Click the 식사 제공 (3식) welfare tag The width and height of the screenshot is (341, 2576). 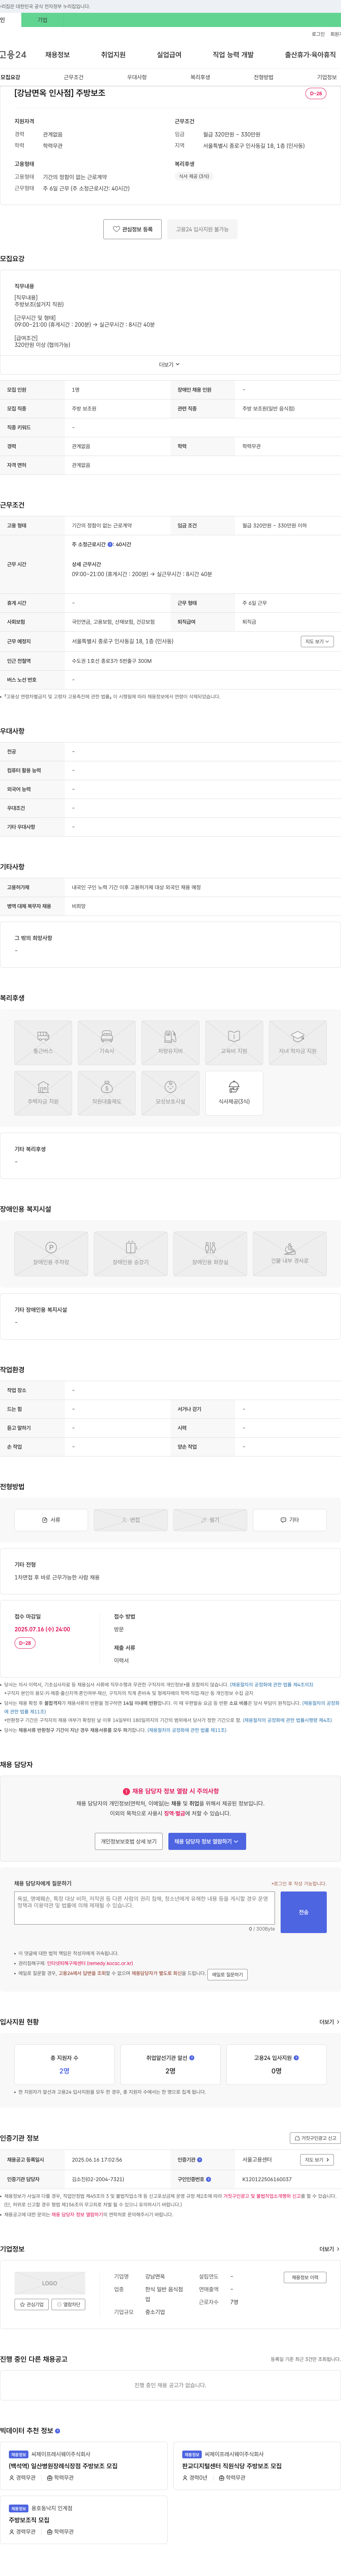pyautogui.click(x=194, y=176)
